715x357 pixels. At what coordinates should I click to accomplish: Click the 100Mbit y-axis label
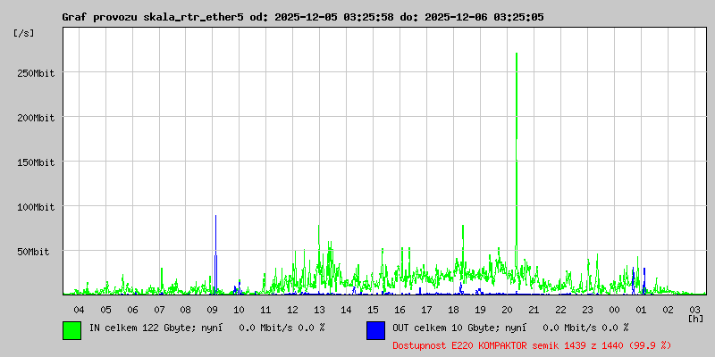coord(36,206)
